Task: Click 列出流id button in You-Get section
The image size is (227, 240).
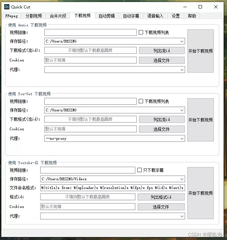Action: (162, 119)
